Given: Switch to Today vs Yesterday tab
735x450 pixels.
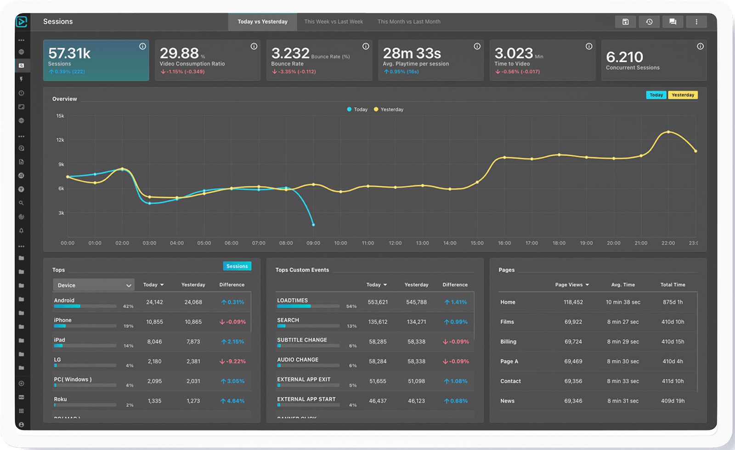Looking at the screenshot, I should pos(262,22).
